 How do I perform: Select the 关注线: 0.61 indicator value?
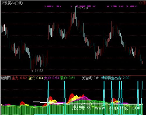(91, 78)
